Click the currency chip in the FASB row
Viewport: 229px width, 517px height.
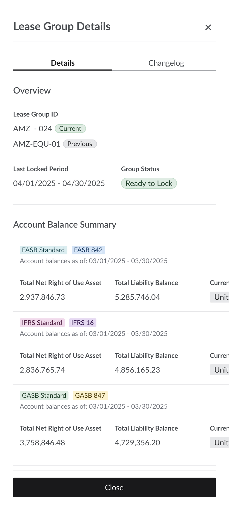220,297
